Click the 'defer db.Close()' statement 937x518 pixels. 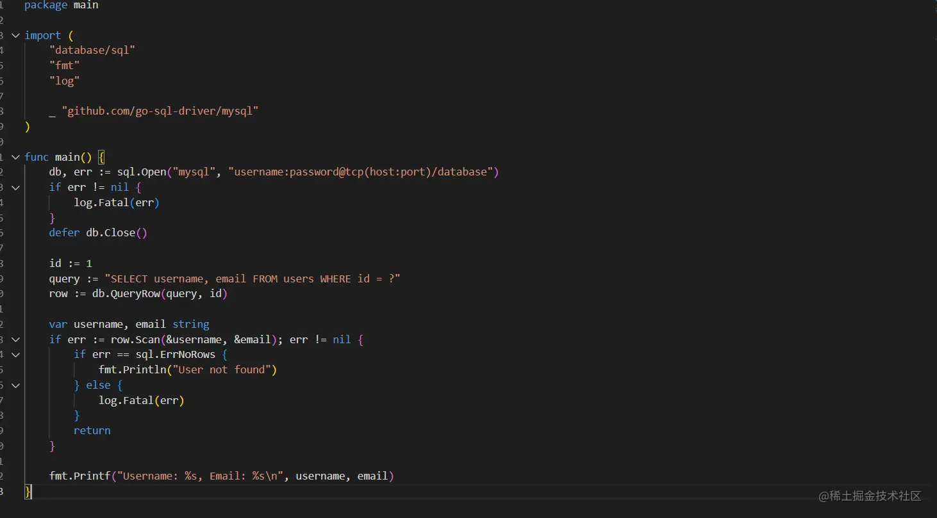(x=98, y=232)
